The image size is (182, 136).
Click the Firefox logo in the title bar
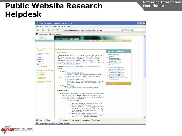[x=37, y=23]
